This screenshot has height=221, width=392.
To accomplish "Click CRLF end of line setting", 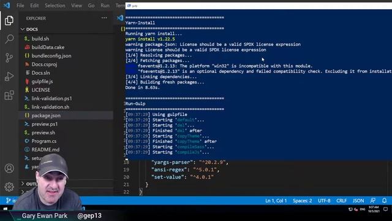I will coord(341,201).
